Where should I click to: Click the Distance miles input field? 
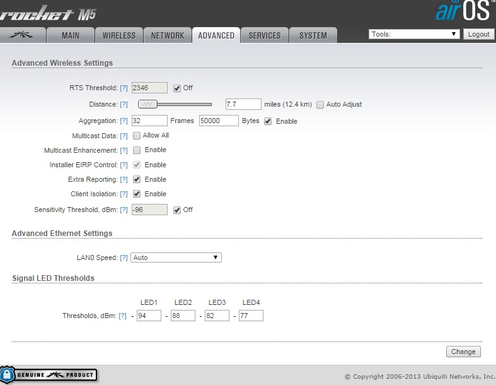coord(243,104)
